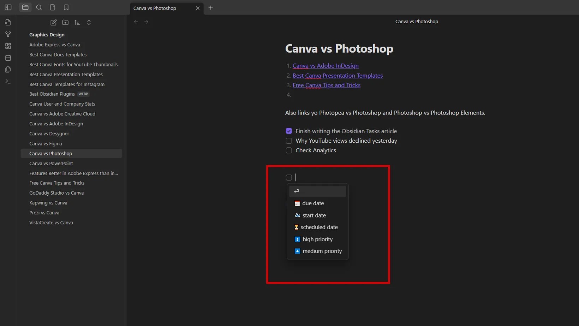This screenshot has width=579, height=326.
Task: Open the canvas grid ribbon icon
Action: [x=8, y=46]
